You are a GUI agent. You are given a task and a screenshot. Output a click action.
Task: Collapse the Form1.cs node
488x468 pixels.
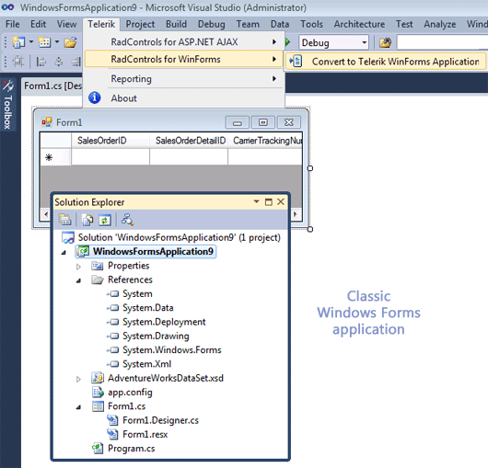[79, 407]
